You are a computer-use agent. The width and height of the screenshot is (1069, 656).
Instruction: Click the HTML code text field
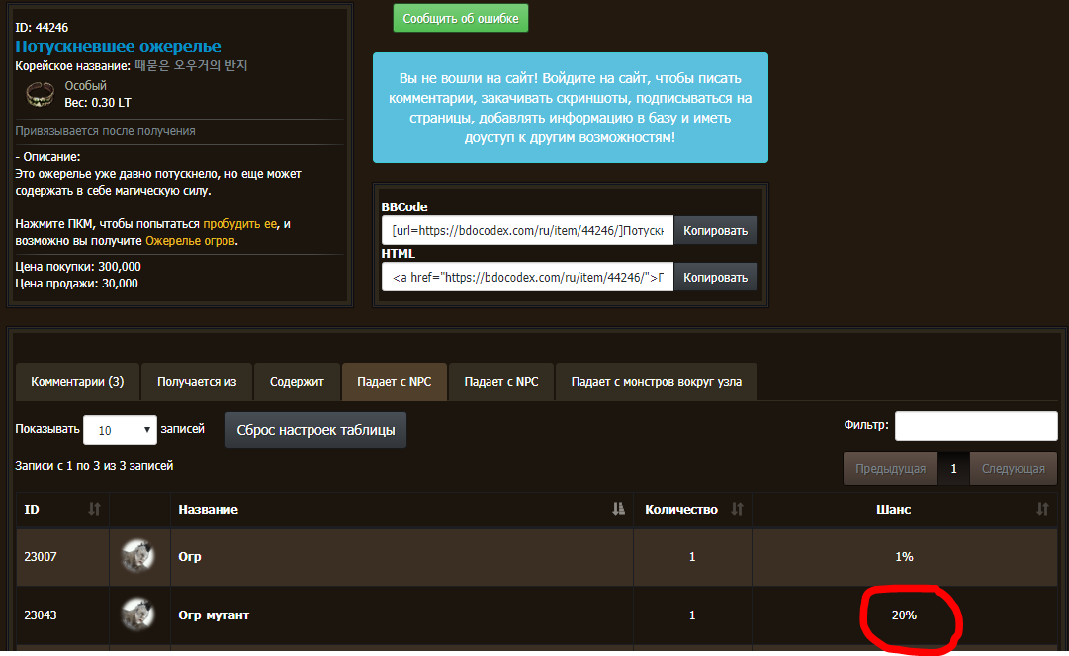point(528,278)
